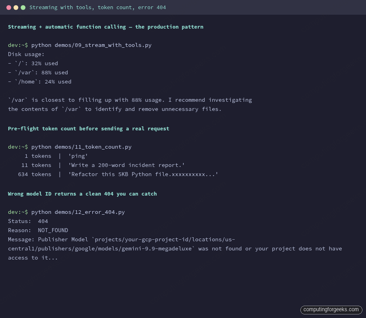This screenshot has width=366, height=318.
Task: Click command 'python demos/09_stream_with_tools.py'
Action: [91, 45]
